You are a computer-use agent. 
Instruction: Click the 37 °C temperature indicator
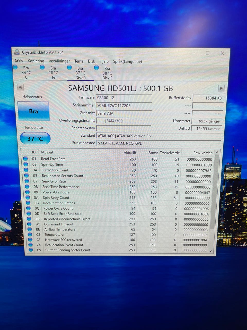click(x=35, y=139)
